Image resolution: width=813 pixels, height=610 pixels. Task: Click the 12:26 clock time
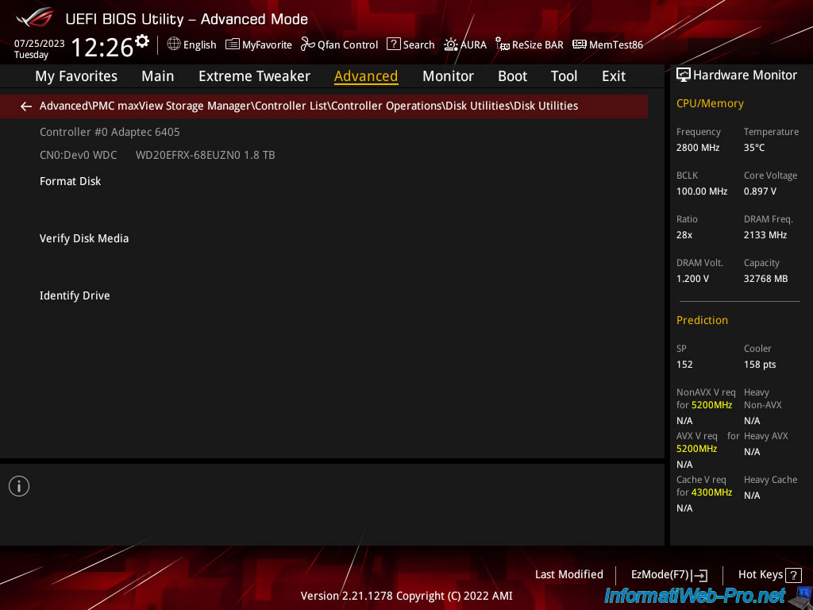pos(102,47)
